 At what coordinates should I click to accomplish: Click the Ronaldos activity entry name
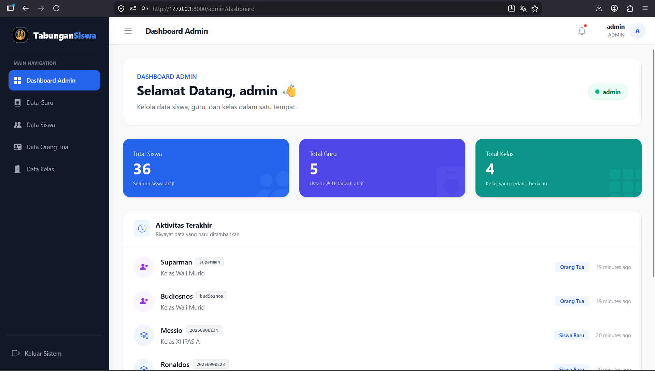point(175,365)
